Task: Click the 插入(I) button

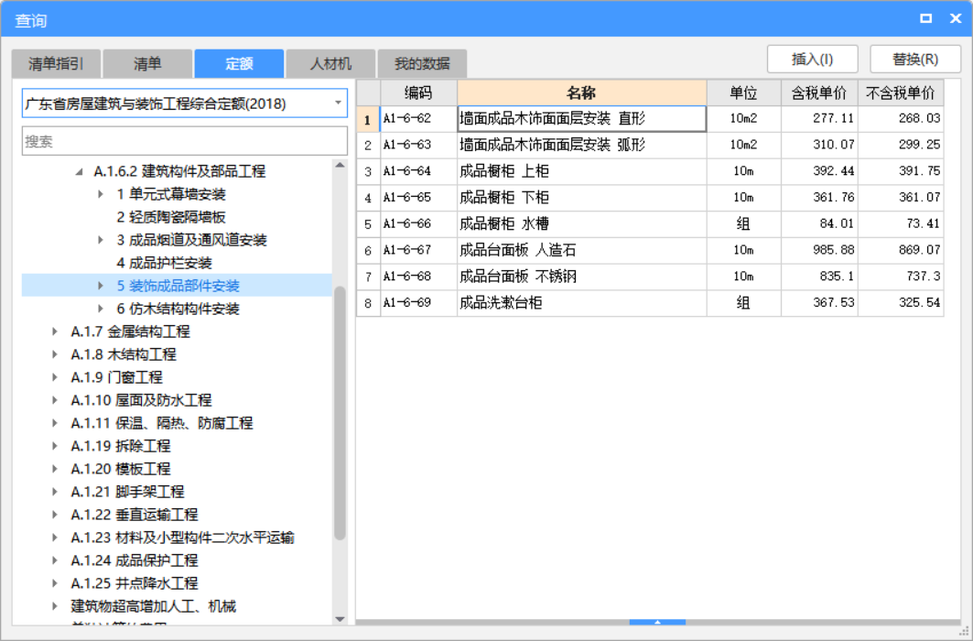Action: (812, 59)
